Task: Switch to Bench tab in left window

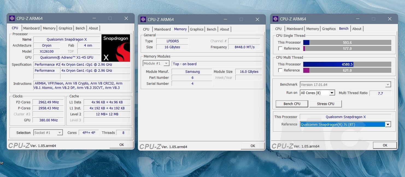Action: [80, 28]
